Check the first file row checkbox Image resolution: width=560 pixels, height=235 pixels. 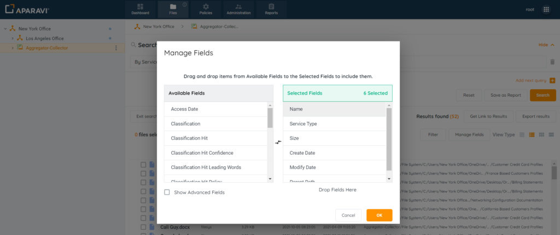coord(143,164)
